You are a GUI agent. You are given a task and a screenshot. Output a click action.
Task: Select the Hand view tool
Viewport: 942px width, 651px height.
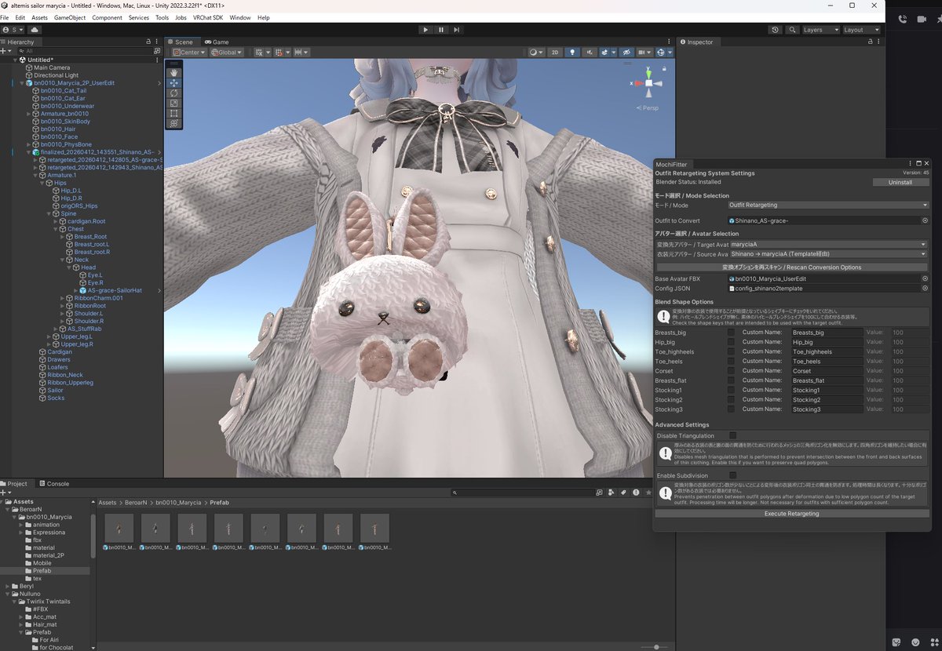[x=173, y=72]
